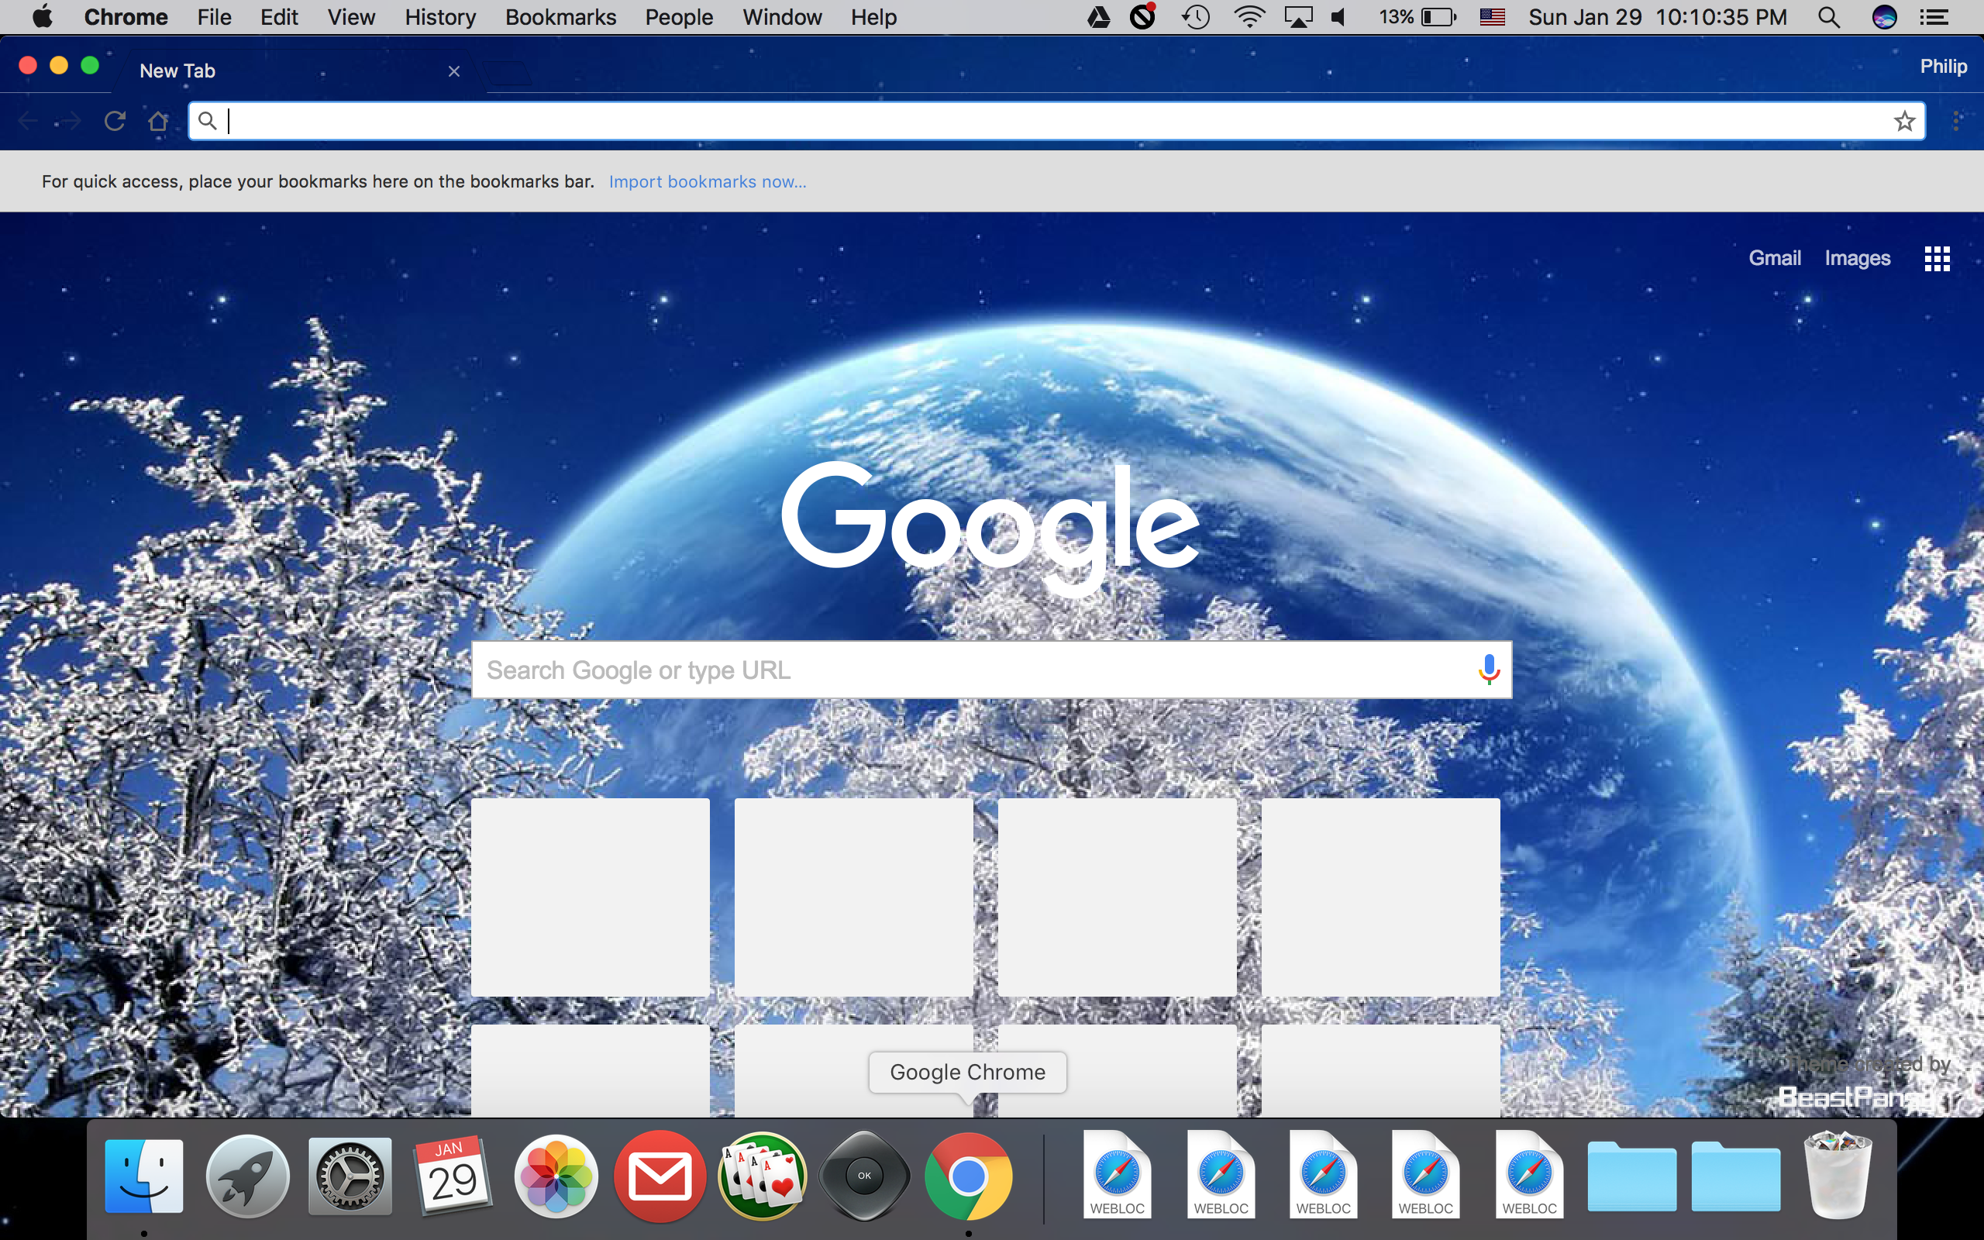
Task: Open the Bookmarks menu
Action: [561, 17]
